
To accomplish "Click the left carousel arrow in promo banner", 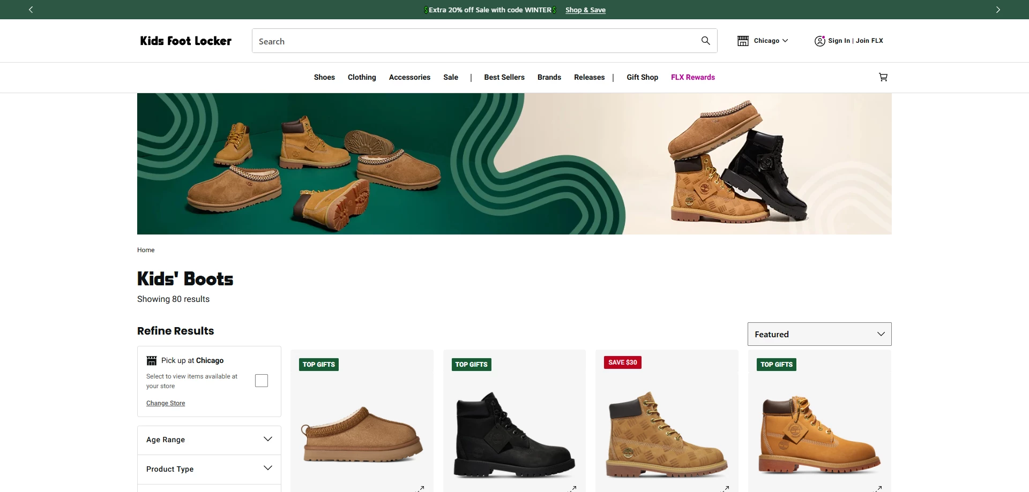I will 31,9.
